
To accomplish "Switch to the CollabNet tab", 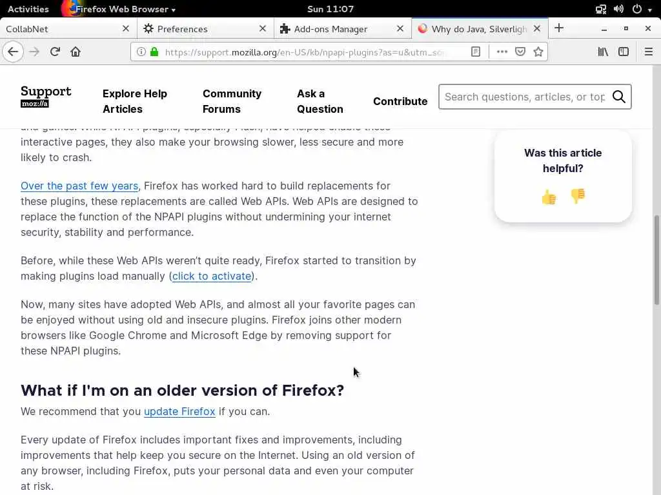I will pos(67,28).
